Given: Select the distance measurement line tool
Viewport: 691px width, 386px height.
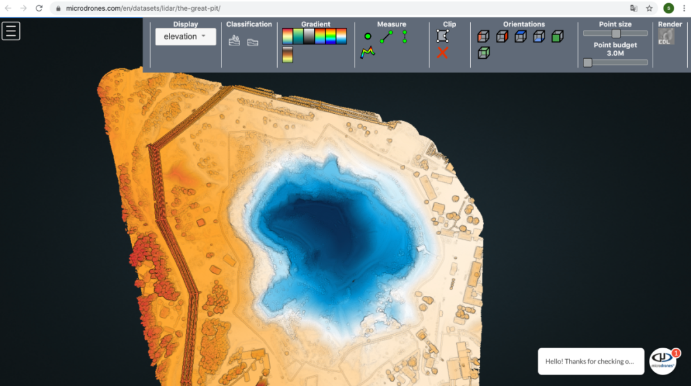Looking at the screenshot, I should 386,37.
